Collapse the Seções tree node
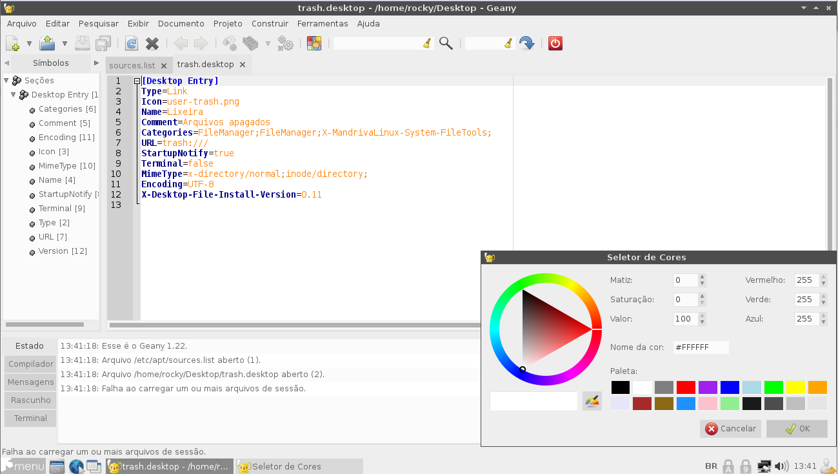The image size is (838, 474). (6, 81)
